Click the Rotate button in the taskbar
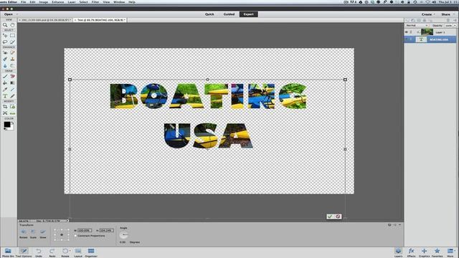 tap(65, 252)
